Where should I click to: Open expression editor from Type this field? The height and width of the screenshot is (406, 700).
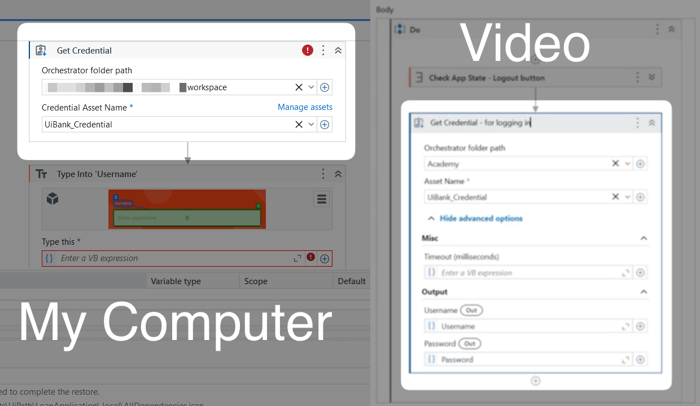coord(297,258)
